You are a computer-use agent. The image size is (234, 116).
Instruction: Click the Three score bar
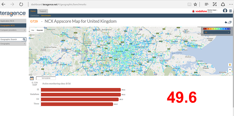pos(77,104)
